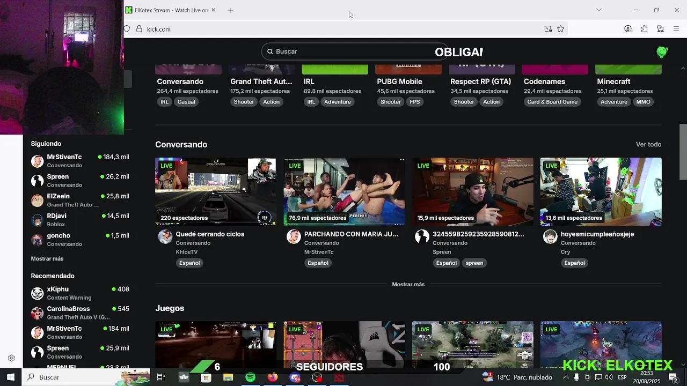Open a new browser tab with plus
Image resolution: width=687 pixels, height=386 pixels.
coord(230,10)
